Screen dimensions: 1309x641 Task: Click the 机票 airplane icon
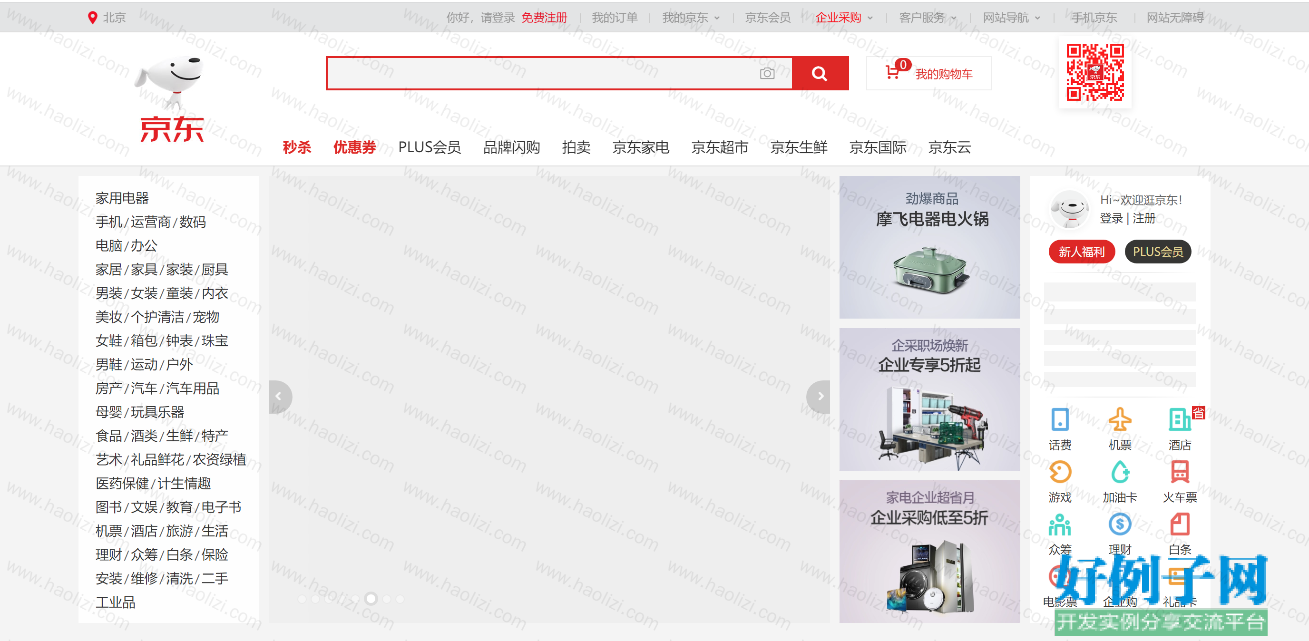1120,419
